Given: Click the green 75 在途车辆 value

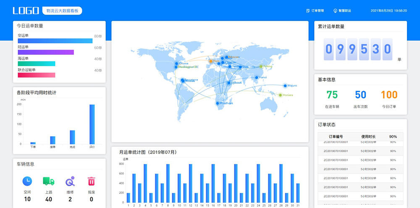Looking at the screenshot, I should [332, 95].
